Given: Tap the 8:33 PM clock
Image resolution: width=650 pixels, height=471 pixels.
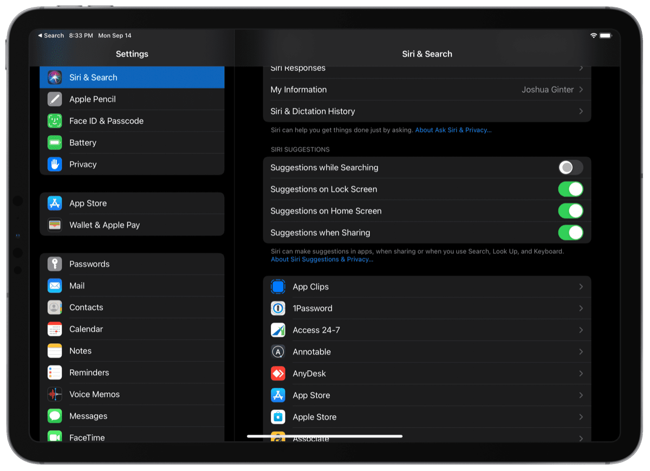Looking at the screenshot, I should tap(81, 36).
